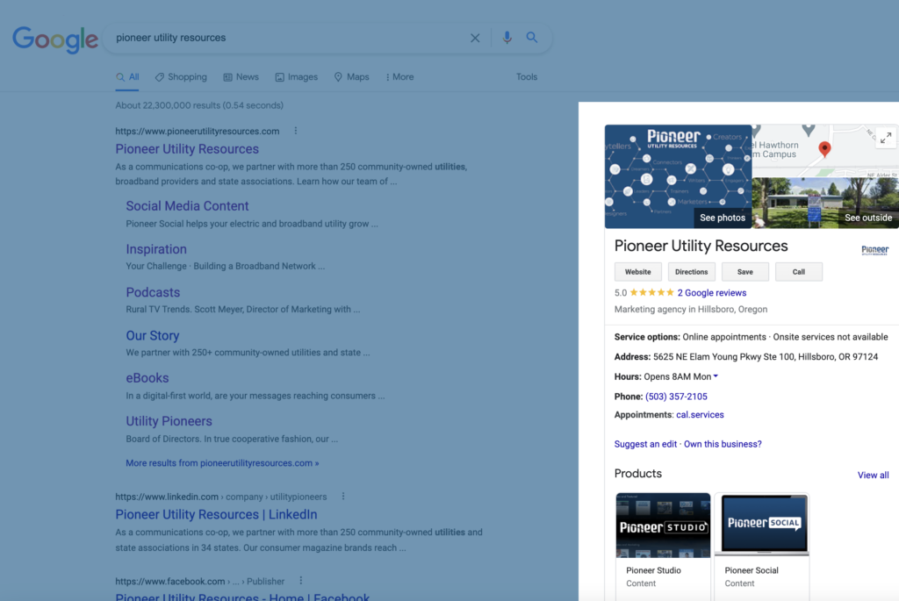Click the microphone voice search icon

click(x=507, y=38)
